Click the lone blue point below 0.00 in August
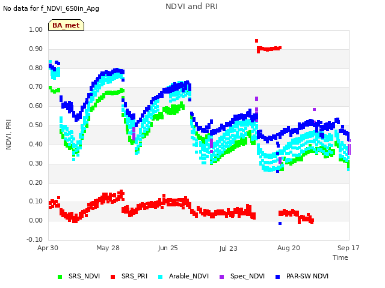The image size is (385, 288). coord(280,223)
